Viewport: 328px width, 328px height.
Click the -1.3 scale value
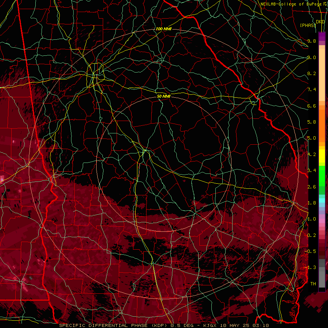310,268
